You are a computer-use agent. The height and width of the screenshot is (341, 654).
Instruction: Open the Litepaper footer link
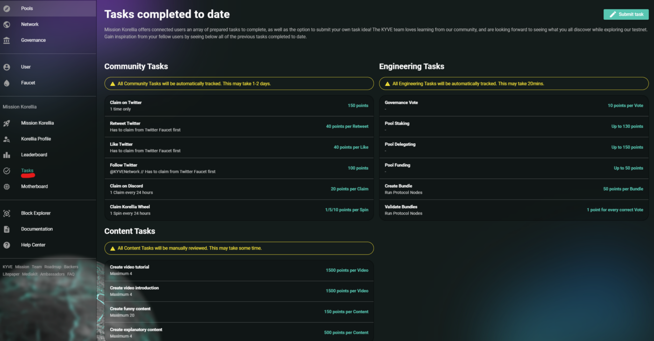point(11,275)
